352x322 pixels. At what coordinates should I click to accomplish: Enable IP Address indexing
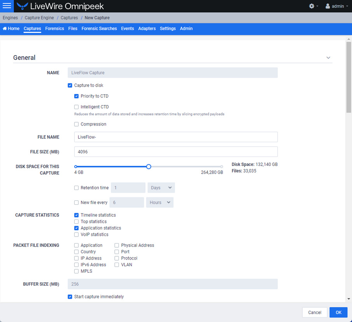(76, 258)
